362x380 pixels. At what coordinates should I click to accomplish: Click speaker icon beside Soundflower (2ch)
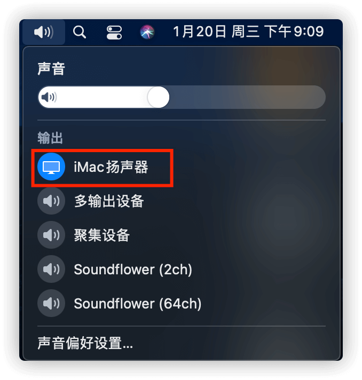(x=51, y=269)
